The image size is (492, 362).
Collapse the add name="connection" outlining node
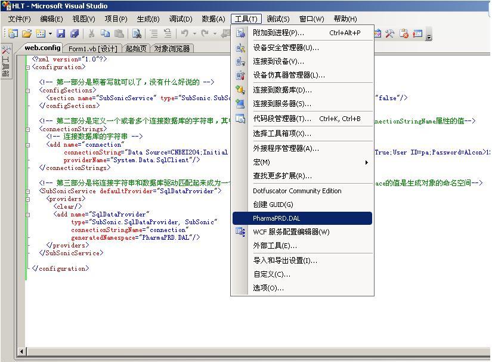pyautogui.click(x=28, y=145)
